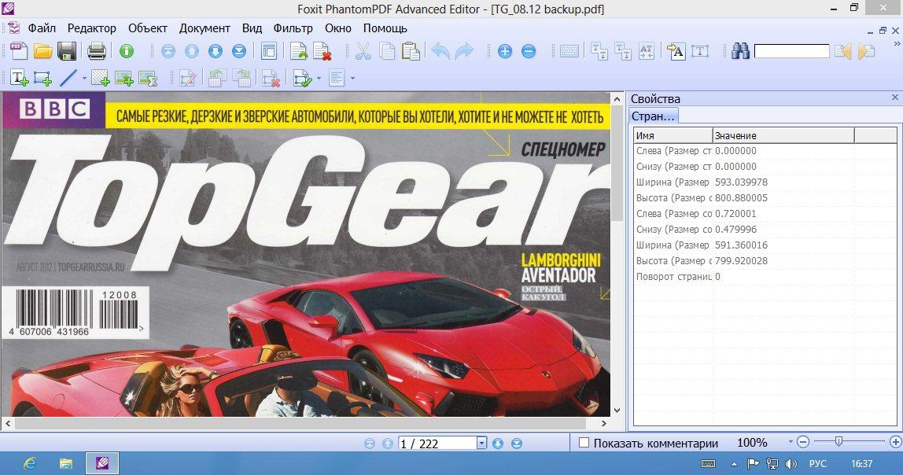This screenshot has width=903, height=475.
Task: Delete page icon with red cross
Action: (322, 51)
